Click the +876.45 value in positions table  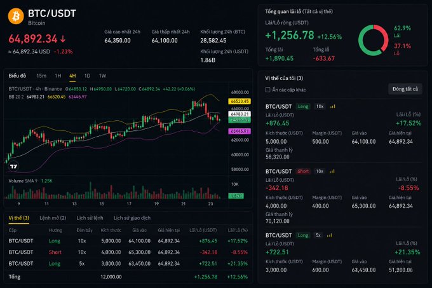[x=208, y=241]
